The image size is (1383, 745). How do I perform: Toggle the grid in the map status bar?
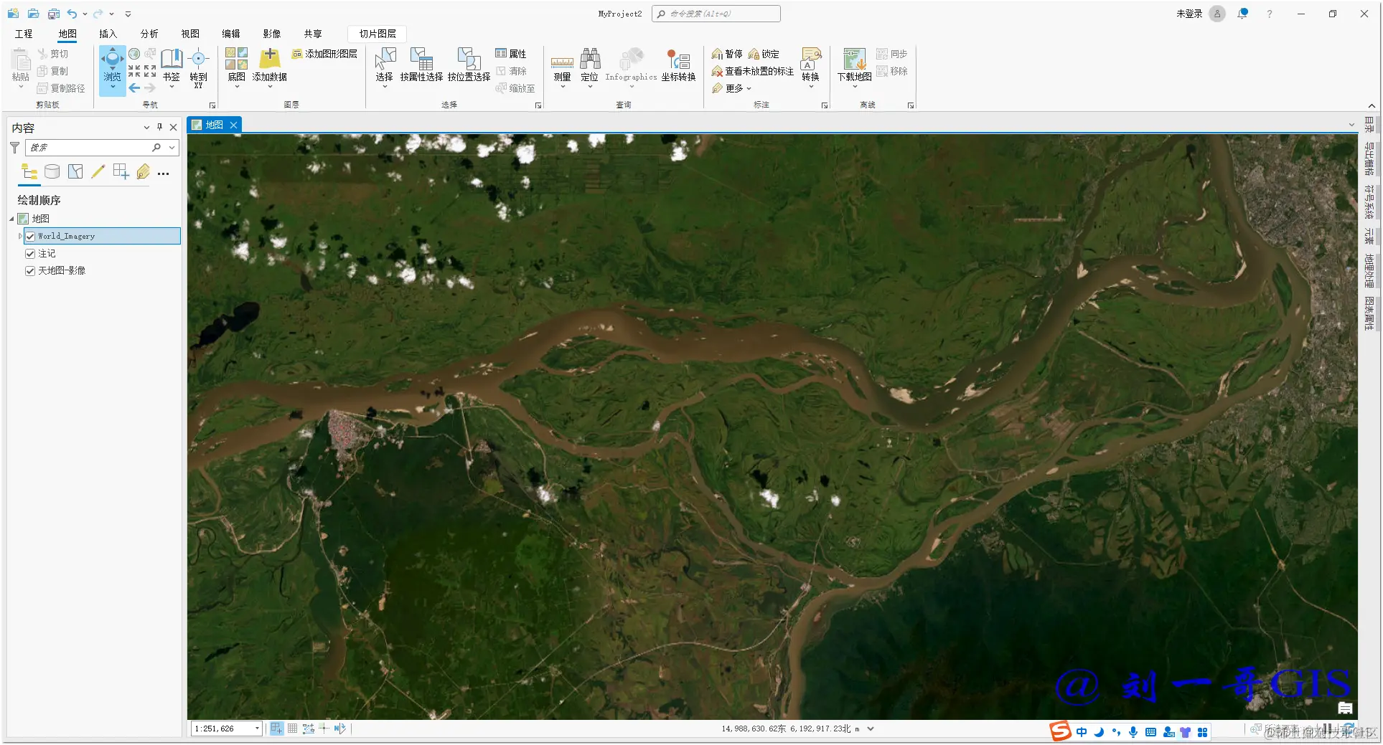click(293, 729)
